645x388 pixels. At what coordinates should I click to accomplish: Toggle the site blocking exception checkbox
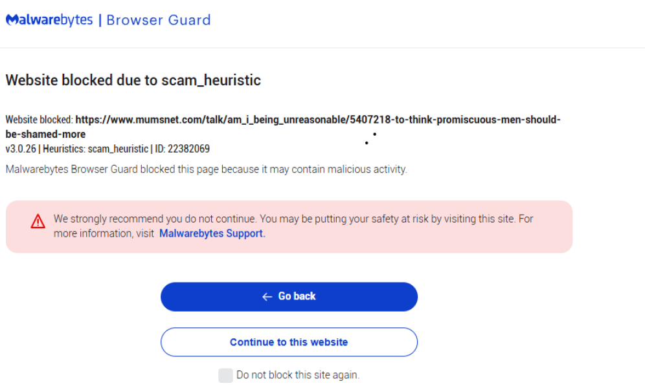click(x=225, y=375)
